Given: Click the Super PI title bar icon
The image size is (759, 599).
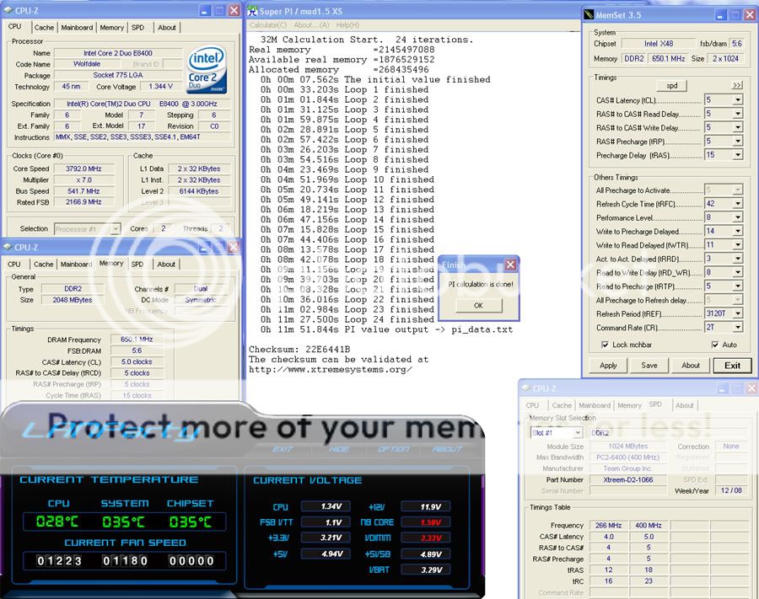Looking at the screenshot, I should click(253, 11).
